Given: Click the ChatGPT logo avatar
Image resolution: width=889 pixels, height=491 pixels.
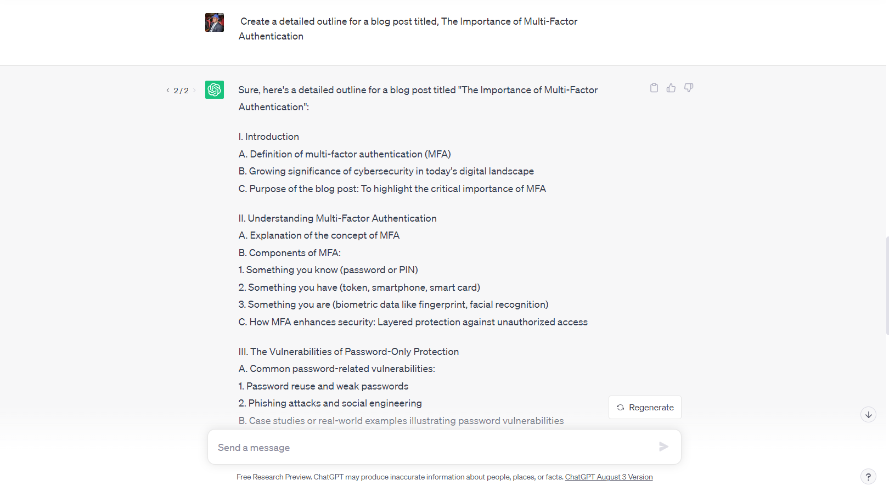Looking at the screenshot, I should pos(215,89).
